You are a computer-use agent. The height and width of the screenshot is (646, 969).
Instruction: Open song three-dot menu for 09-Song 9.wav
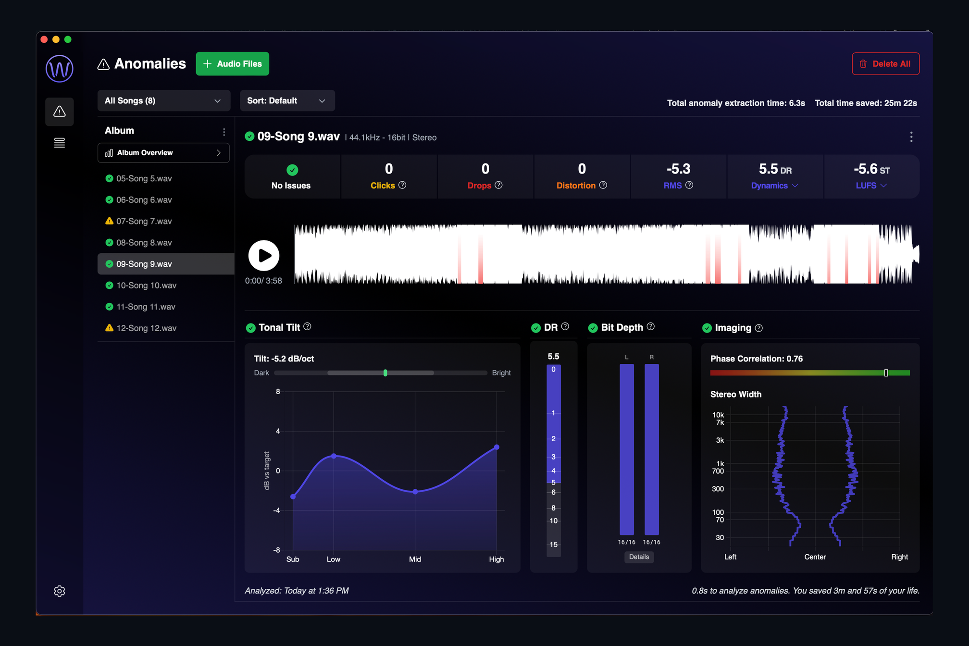pos(911,137)
